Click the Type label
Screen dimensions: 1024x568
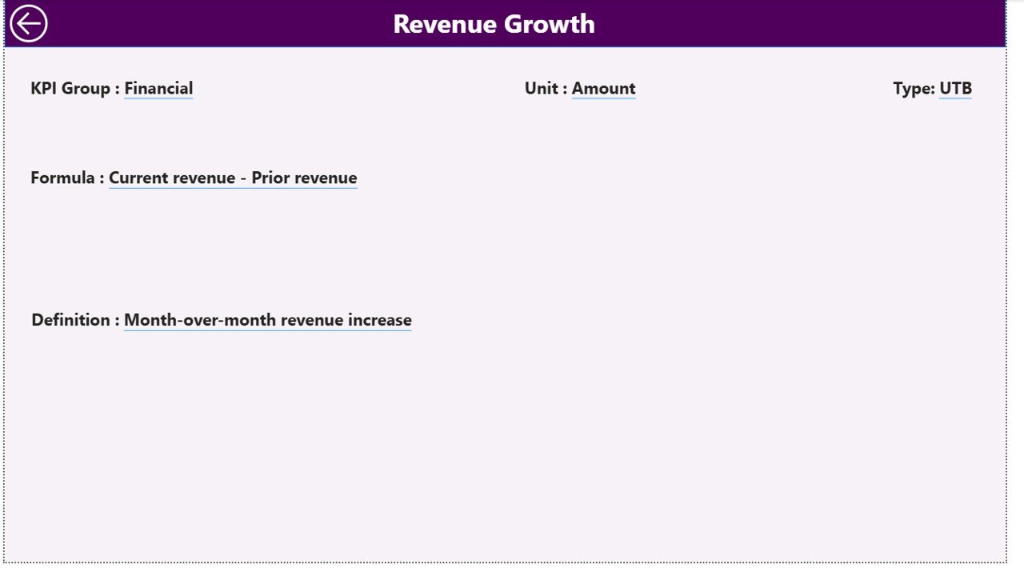point(913,88)
